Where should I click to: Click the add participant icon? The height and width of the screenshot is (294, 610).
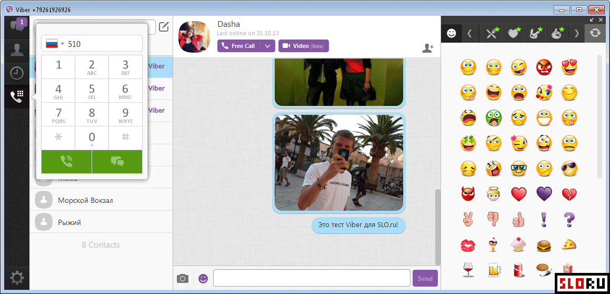428,48
